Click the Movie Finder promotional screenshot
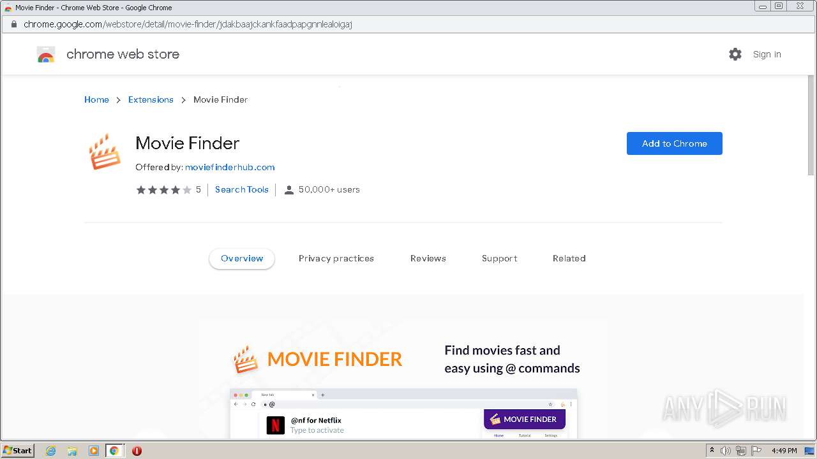Viewport: 817px width, 459px height. pos(403,379)
